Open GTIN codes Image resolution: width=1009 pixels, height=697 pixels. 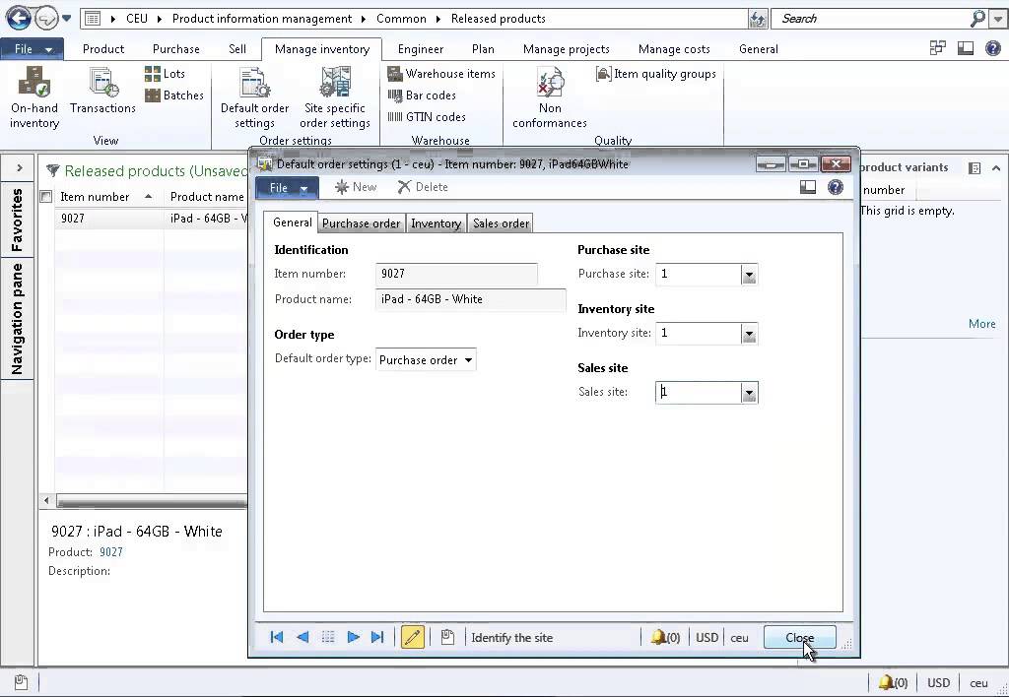pyautogui.click(x=426, y=117)
